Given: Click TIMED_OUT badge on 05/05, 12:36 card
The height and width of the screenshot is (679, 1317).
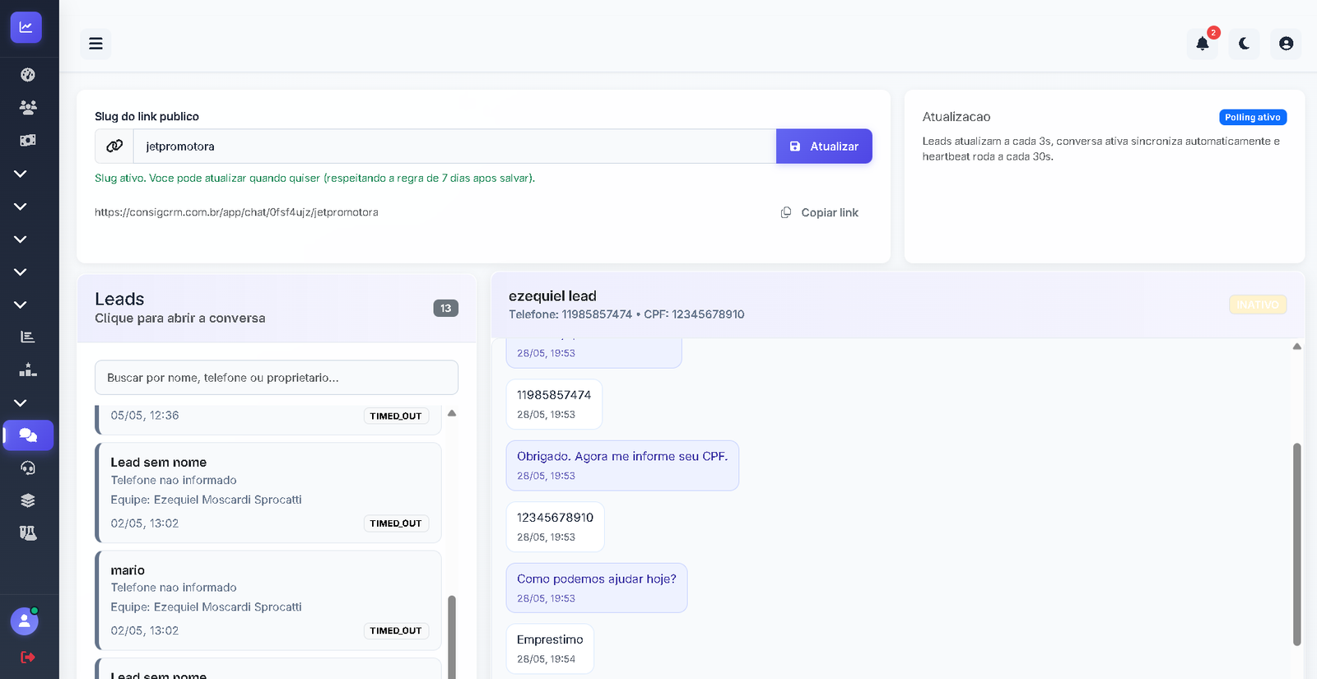Looking at the screenshot, I should click(x=396, y=416).
